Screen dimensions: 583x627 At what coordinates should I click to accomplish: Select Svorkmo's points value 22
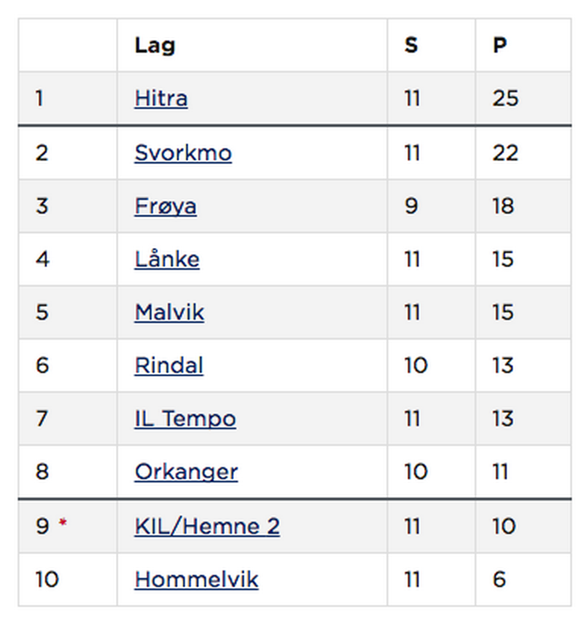[505, 153]
